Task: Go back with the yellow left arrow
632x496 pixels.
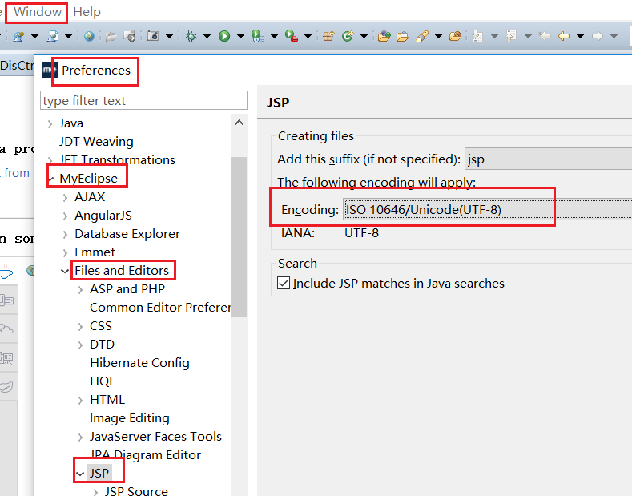Action: 563,37
